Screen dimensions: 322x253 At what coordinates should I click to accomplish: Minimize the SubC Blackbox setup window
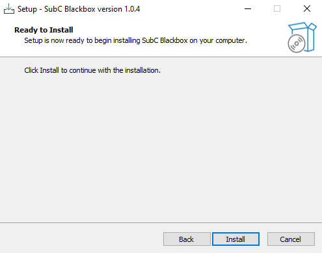tap(248, 9)
